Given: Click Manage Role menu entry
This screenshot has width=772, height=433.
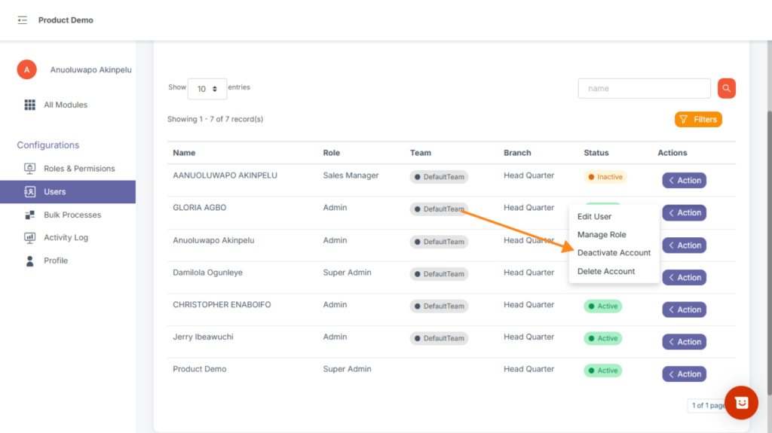Looking at the screenshot, I should 602,235.
